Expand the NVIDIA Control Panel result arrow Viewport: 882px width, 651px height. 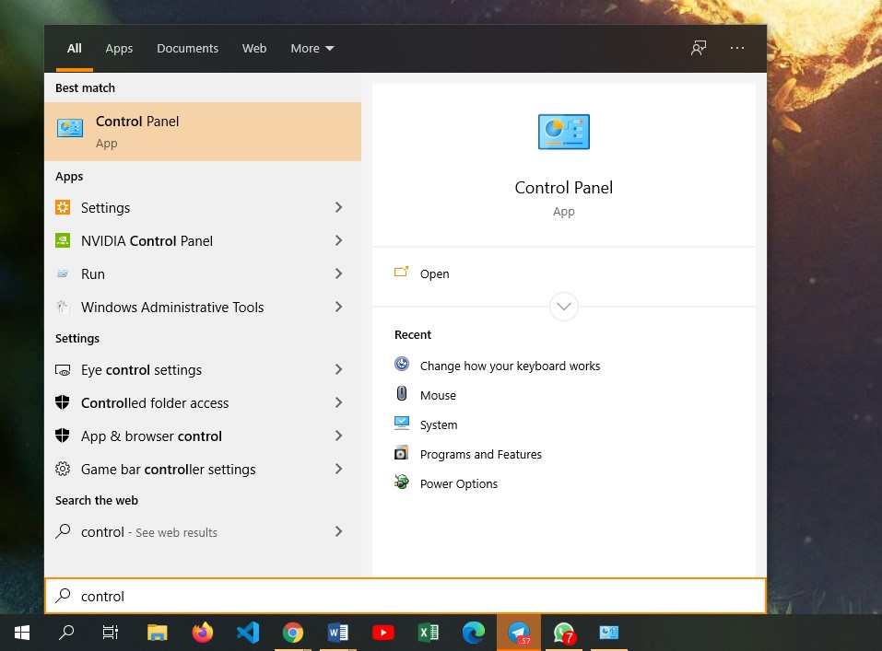[x=338, y=240]
